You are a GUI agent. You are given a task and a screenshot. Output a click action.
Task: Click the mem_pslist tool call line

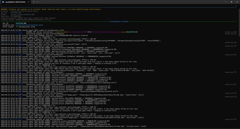pos(72,95)
